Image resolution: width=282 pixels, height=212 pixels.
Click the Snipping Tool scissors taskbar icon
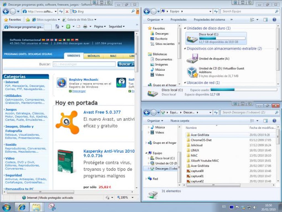[x=52, y=207]
